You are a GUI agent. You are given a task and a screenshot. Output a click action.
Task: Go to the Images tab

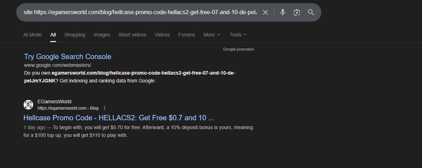tap(102, 35)
